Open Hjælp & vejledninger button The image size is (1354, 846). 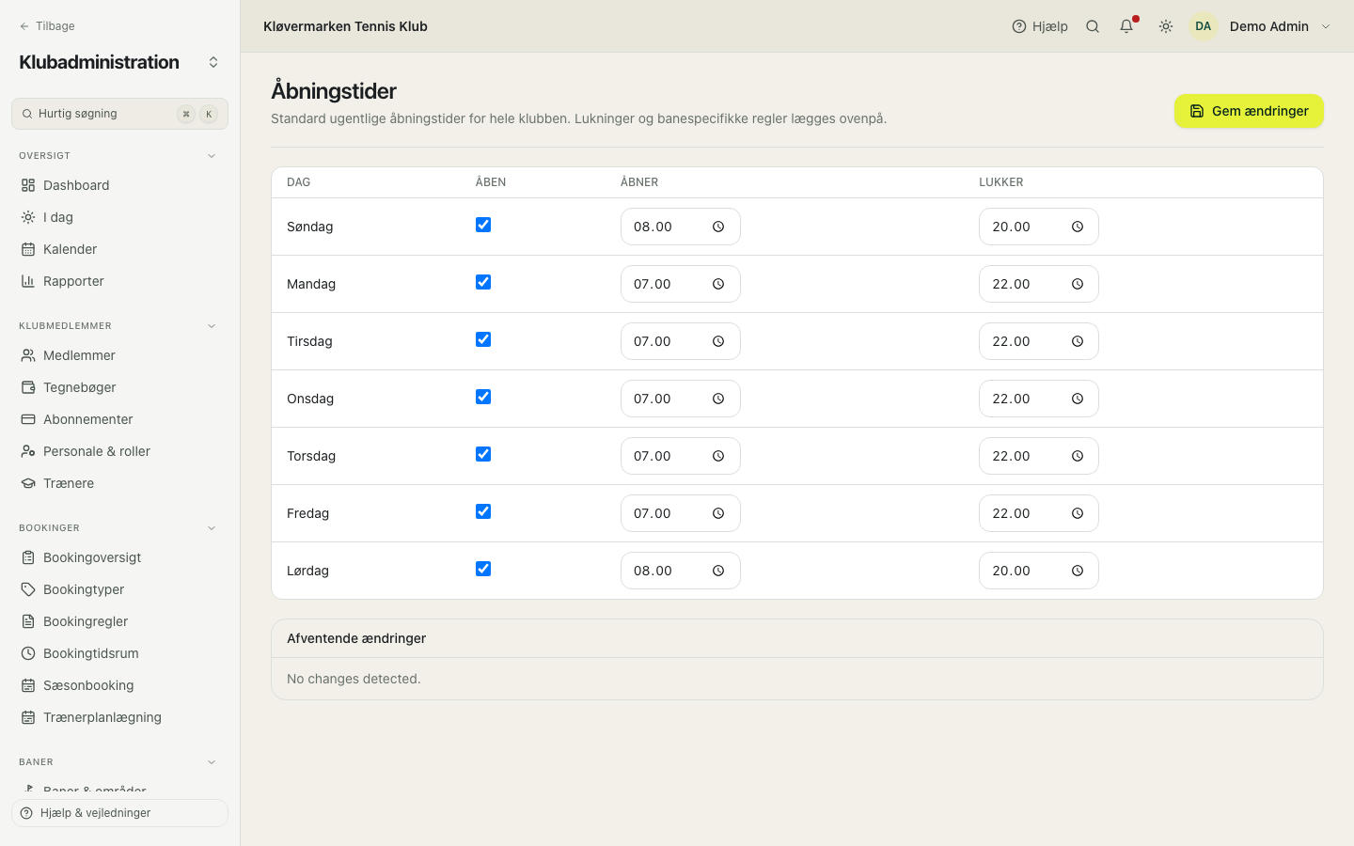pos(119,813)
